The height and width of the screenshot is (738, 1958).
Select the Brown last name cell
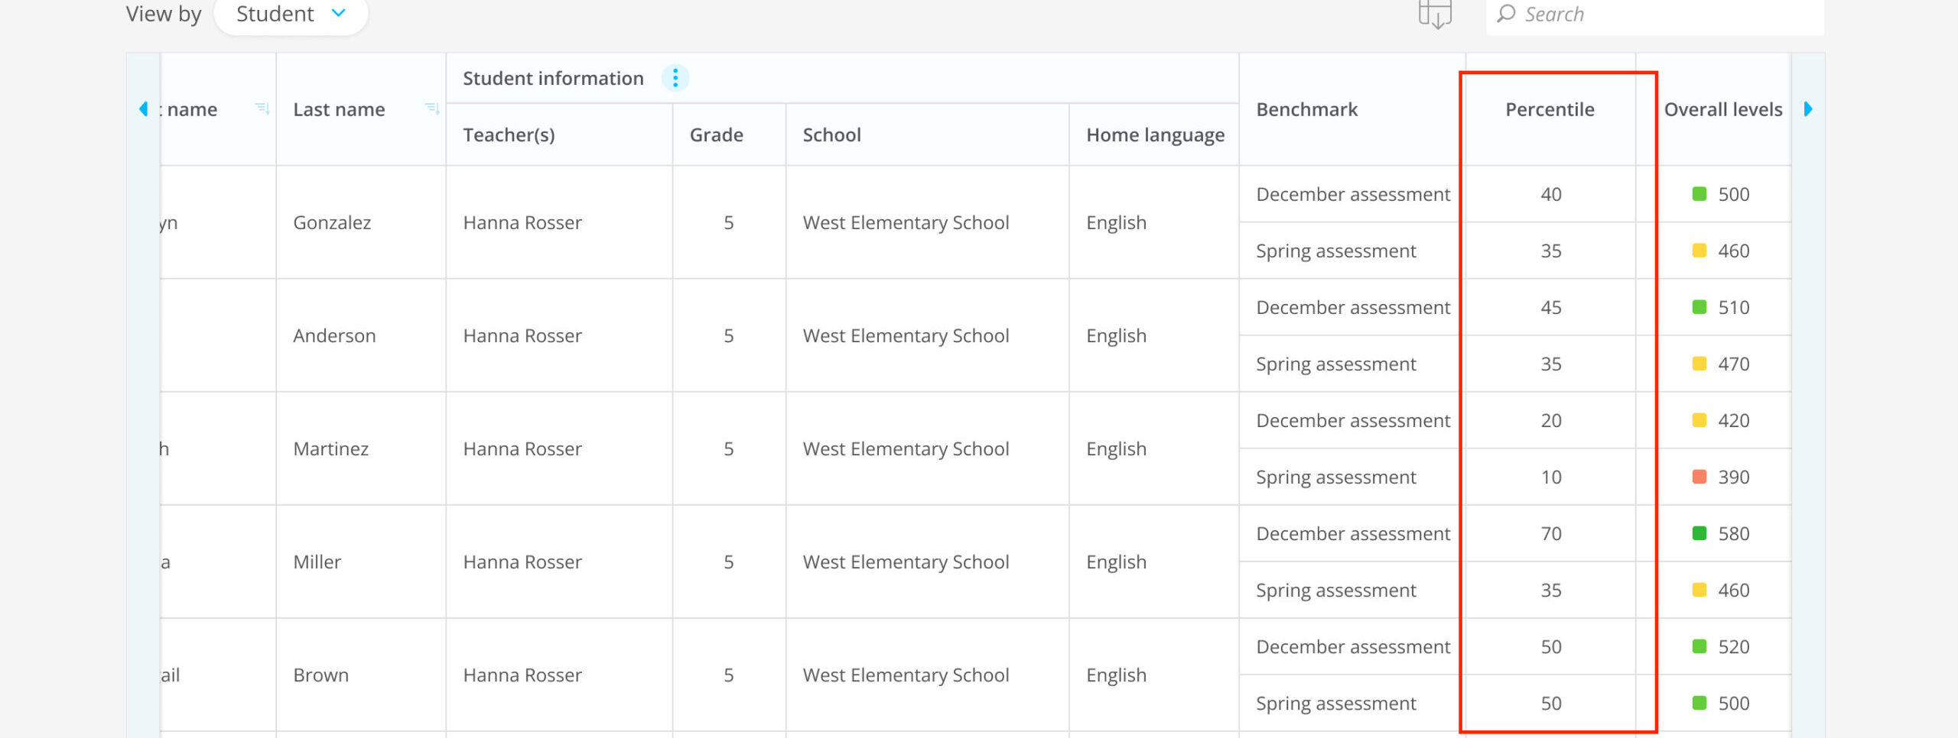[360, 675]
